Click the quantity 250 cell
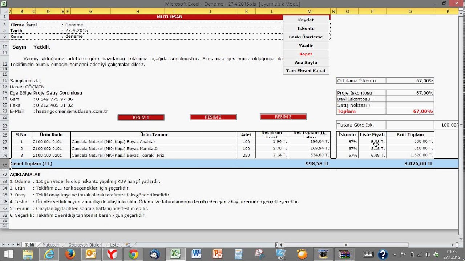Screen dimensions: 465x261 click(x=246, y=155)
